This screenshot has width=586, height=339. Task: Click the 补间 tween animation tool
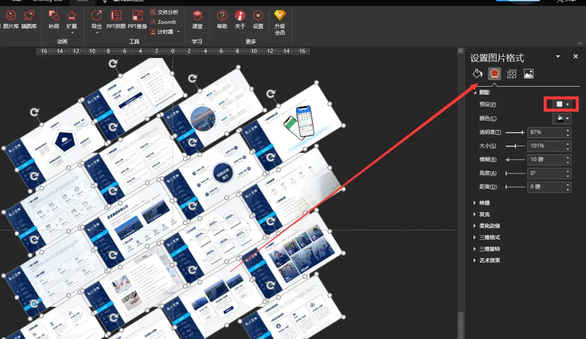coord(54,19)
